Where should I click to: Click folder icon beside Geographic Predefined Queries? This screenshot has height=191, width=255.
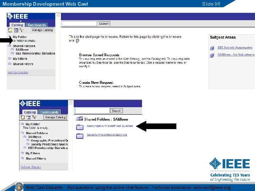(x=80, y=127)
